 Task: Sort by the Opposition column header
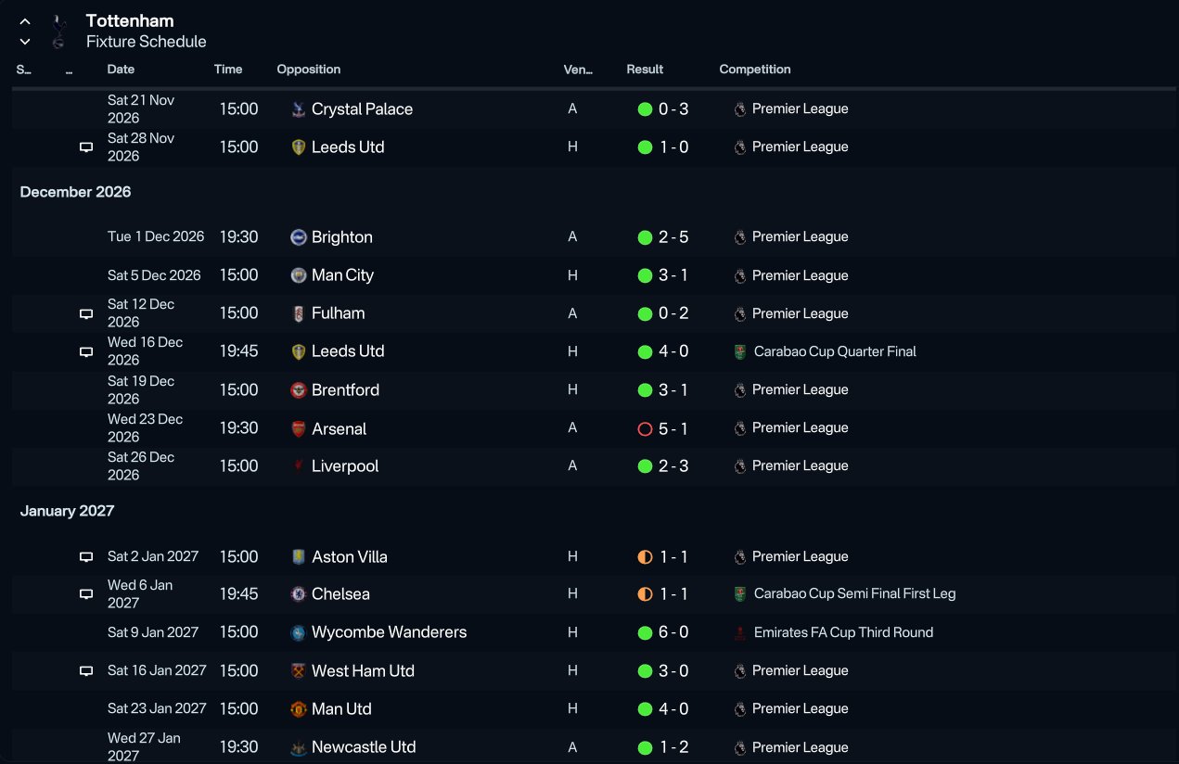click(309, 70)
